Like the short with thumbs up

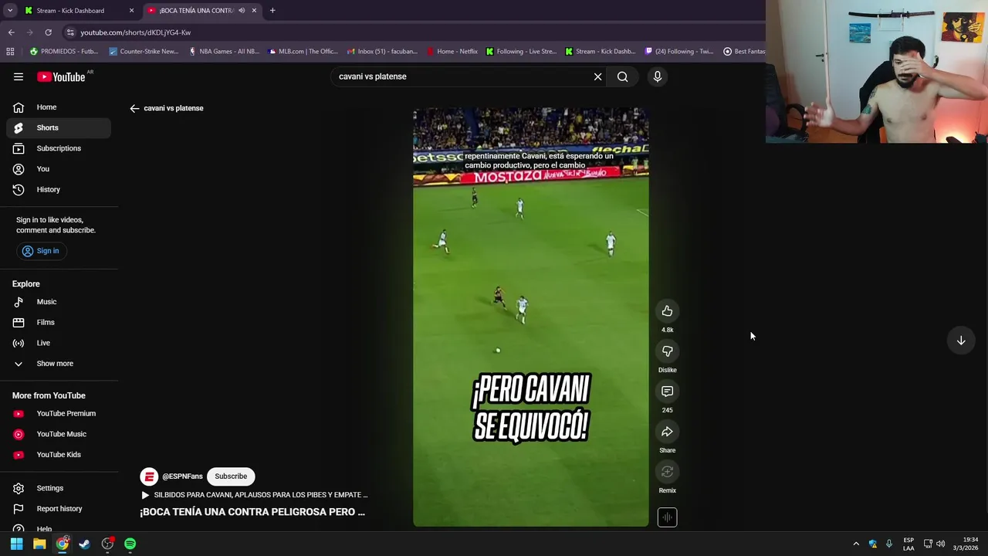pos(667,311)
